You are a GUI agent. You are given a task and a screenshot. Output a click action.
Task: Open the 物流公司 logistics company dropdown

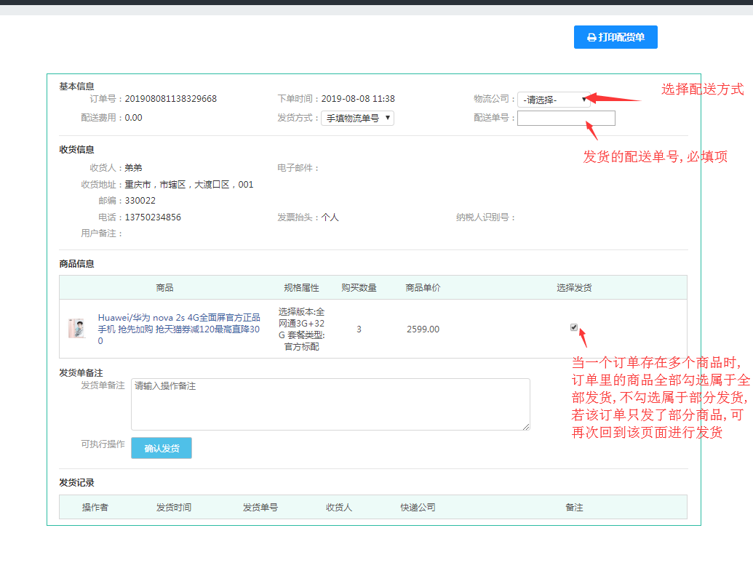tap(554, 100)
